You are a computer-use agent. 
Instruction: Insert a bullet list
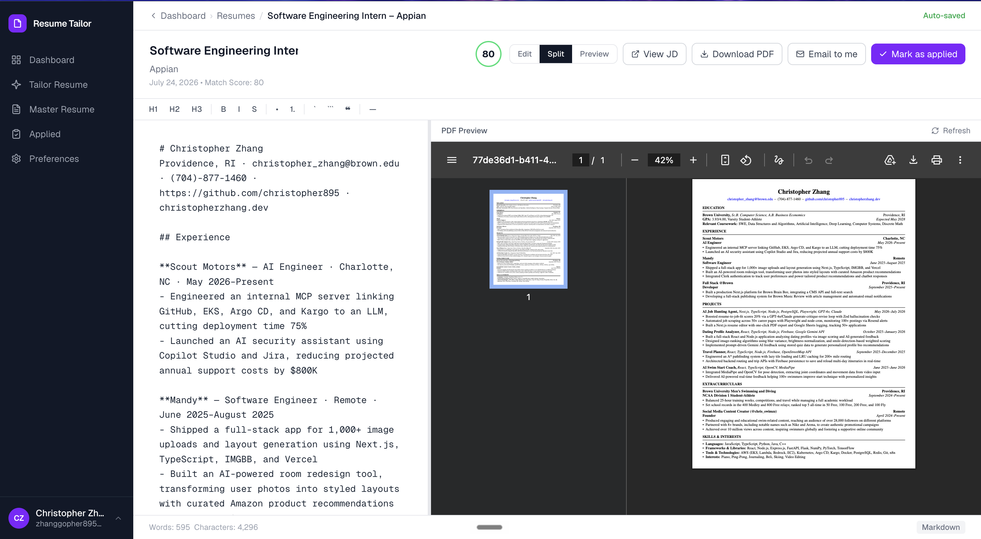click(277, 109)
